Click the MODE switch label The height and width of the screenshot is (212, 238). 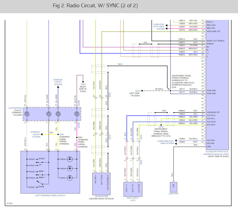41,187
